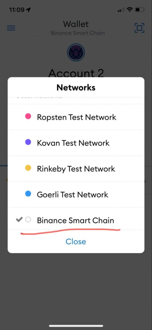Tap the Account 2 name
Screen dimensions: 152x330
[76, 73]
